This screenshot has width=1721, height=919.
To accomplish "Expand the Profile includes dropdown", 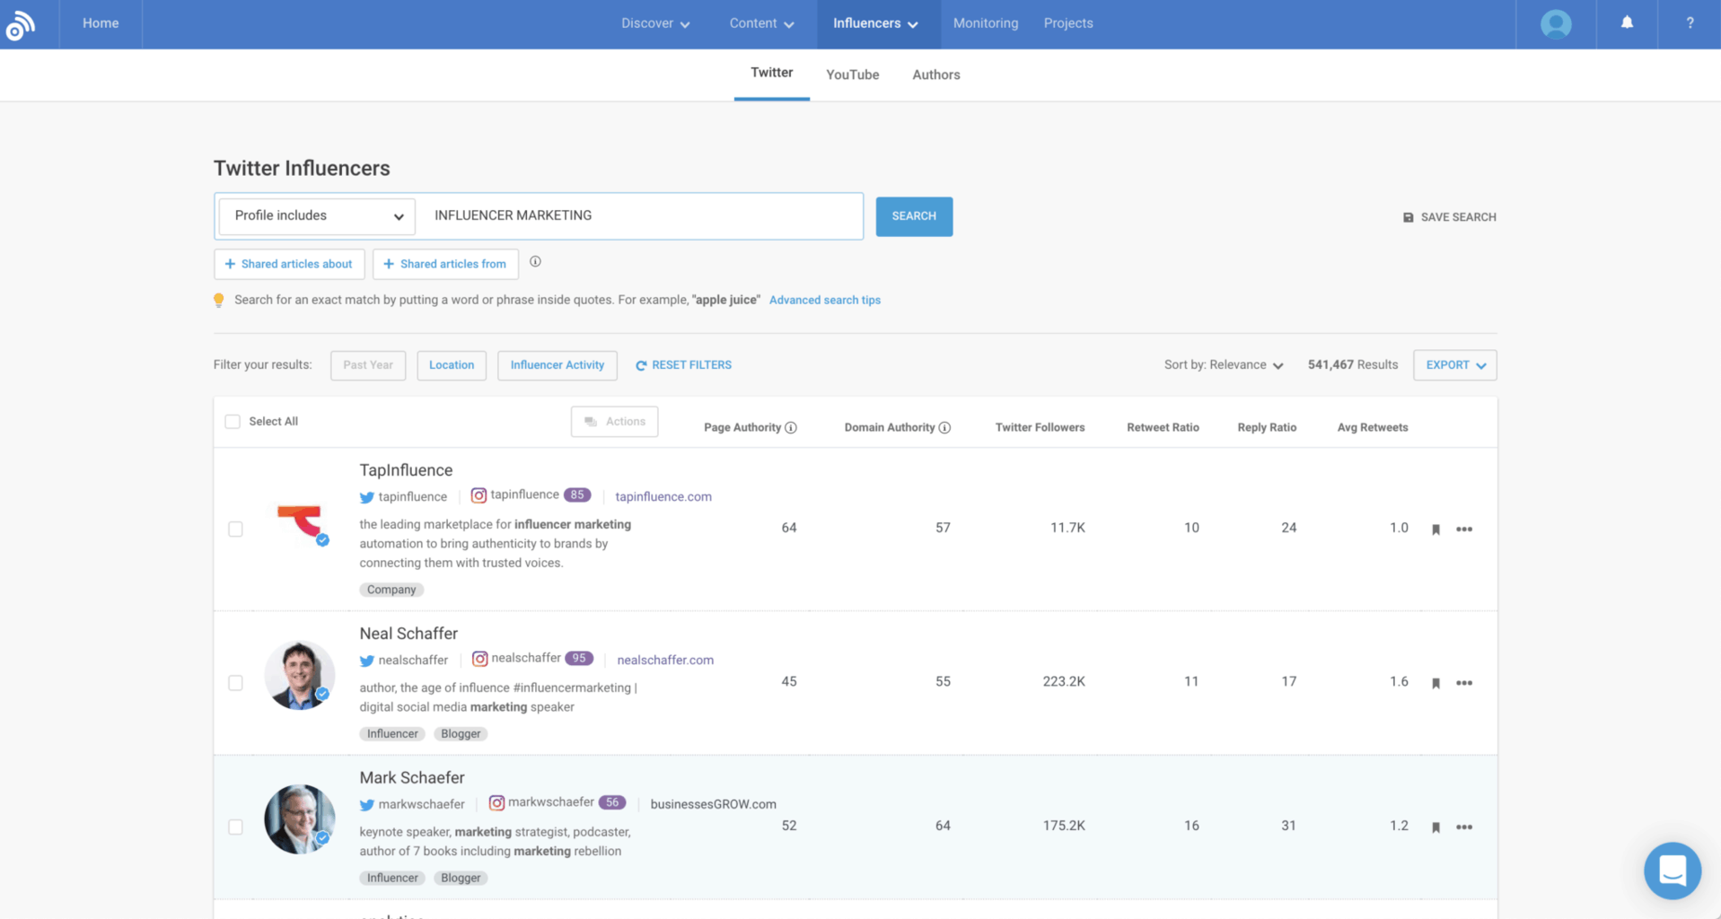I will [x=317, y=216].
